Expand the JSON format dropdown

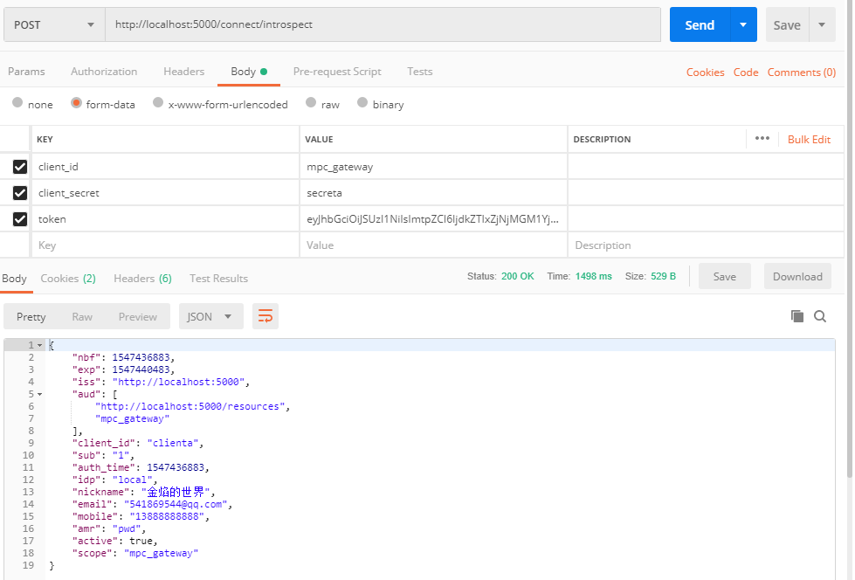click(210, 316)
